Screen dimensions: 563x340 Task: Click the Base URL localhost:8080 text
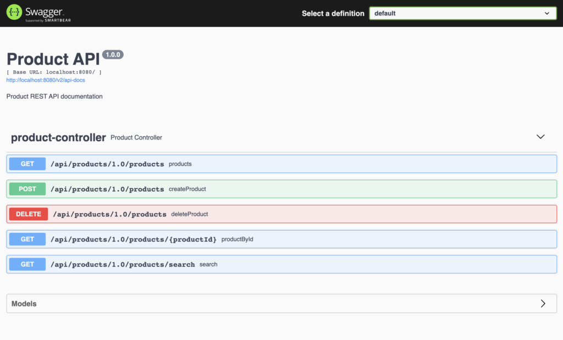tap(54, 72)
